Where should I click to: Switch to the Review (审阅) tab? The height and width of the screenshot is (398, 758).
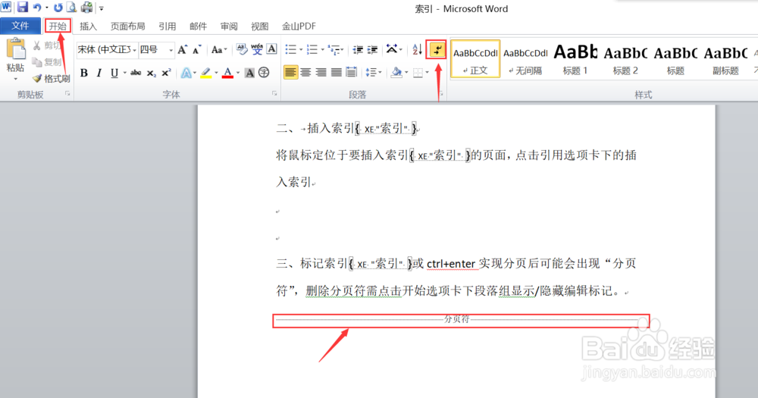229,26
